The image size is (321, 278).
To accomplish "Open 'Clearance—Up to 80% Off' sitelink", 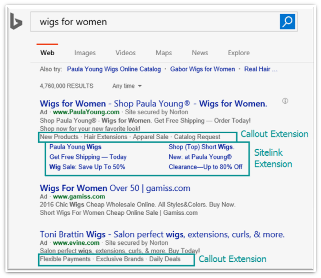I will [x=206, y=167].
